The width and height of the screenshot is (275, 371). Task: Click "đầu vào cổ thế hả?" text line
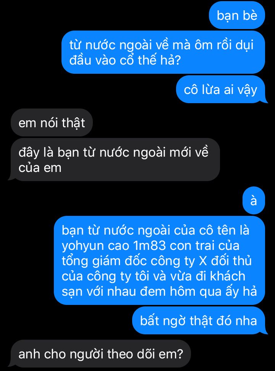125,60
